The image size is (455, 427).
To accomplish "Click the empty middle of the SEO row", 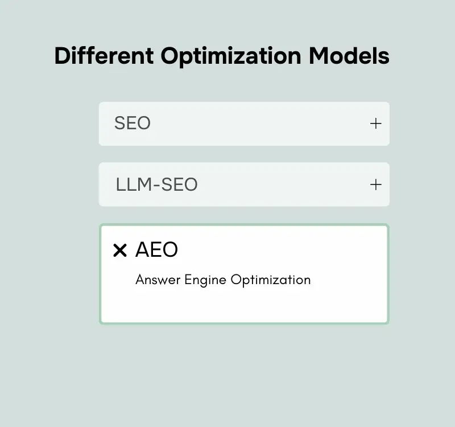I will pos(256,124).
